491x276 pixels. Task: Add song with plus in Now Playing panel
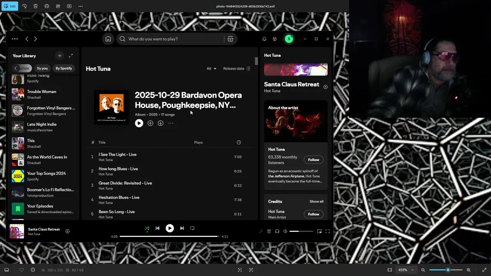tap(325, 87)
